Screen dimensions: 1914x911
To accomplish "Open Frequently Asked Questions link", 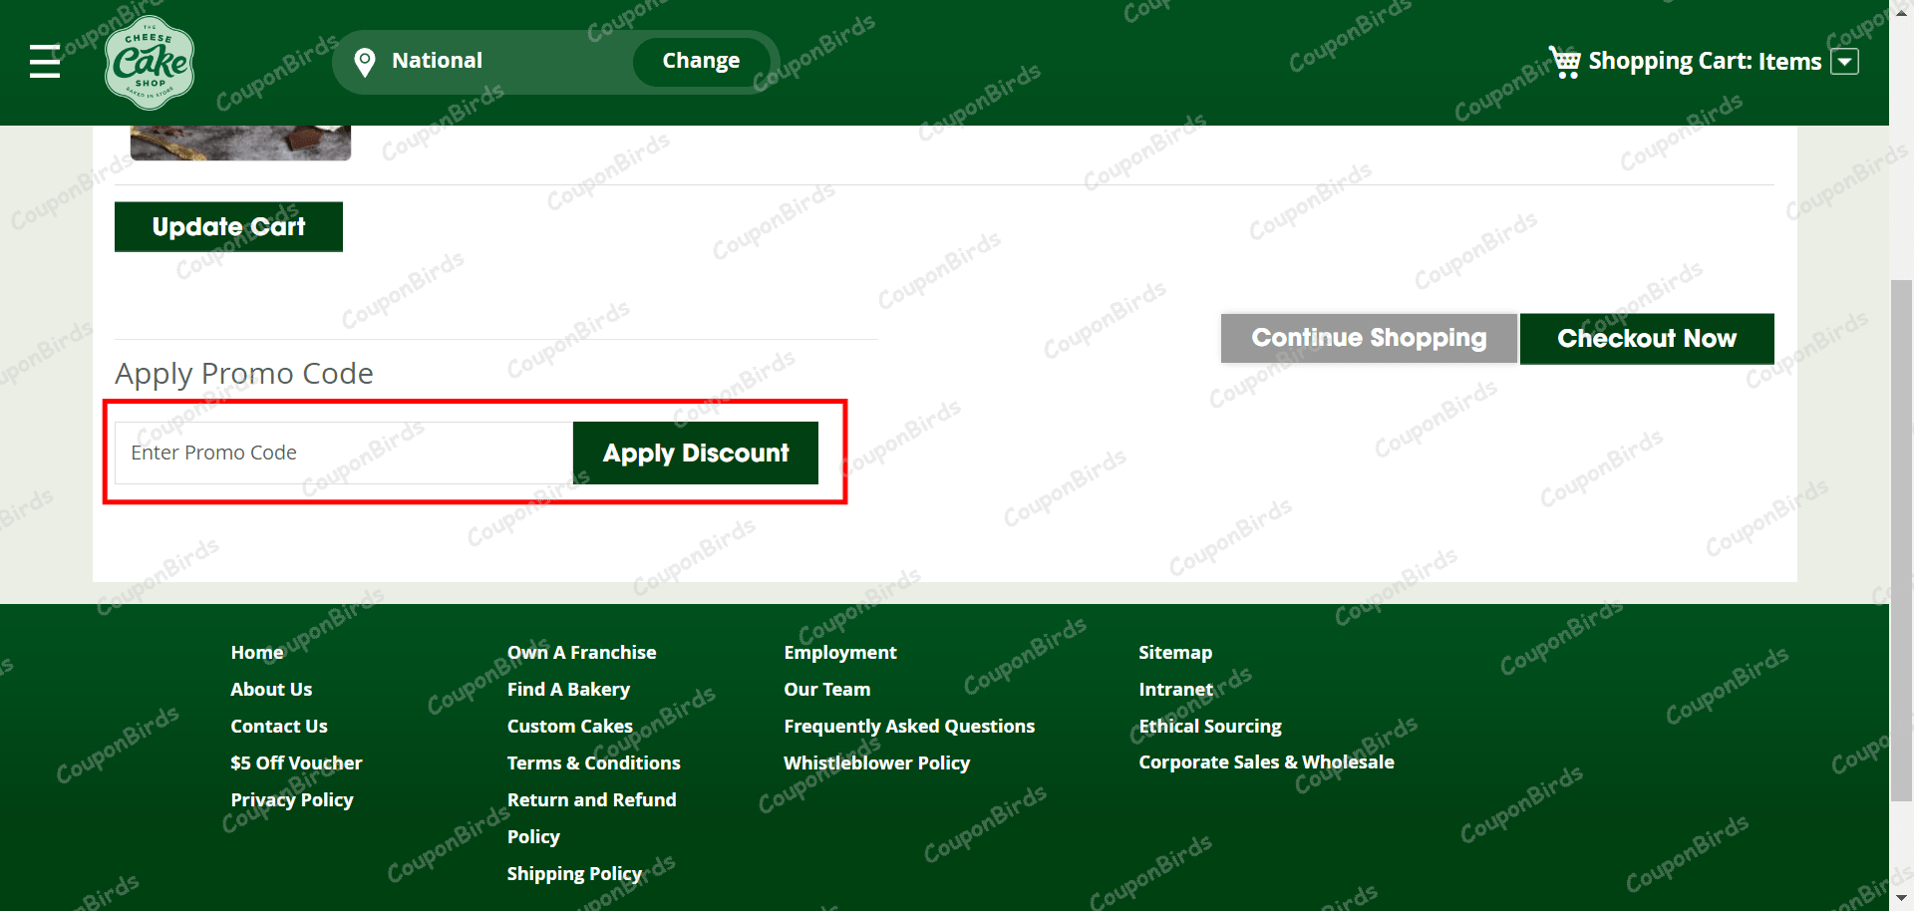I will [x=909, y=727].
